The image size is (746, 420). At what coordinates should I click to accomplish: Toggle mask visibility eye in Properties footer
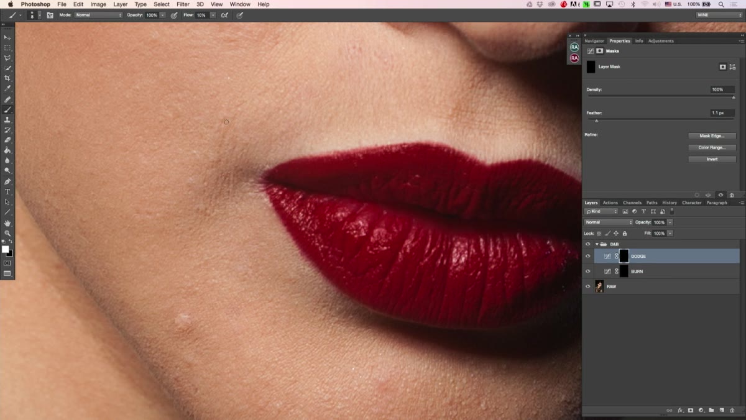click(721, 195)
